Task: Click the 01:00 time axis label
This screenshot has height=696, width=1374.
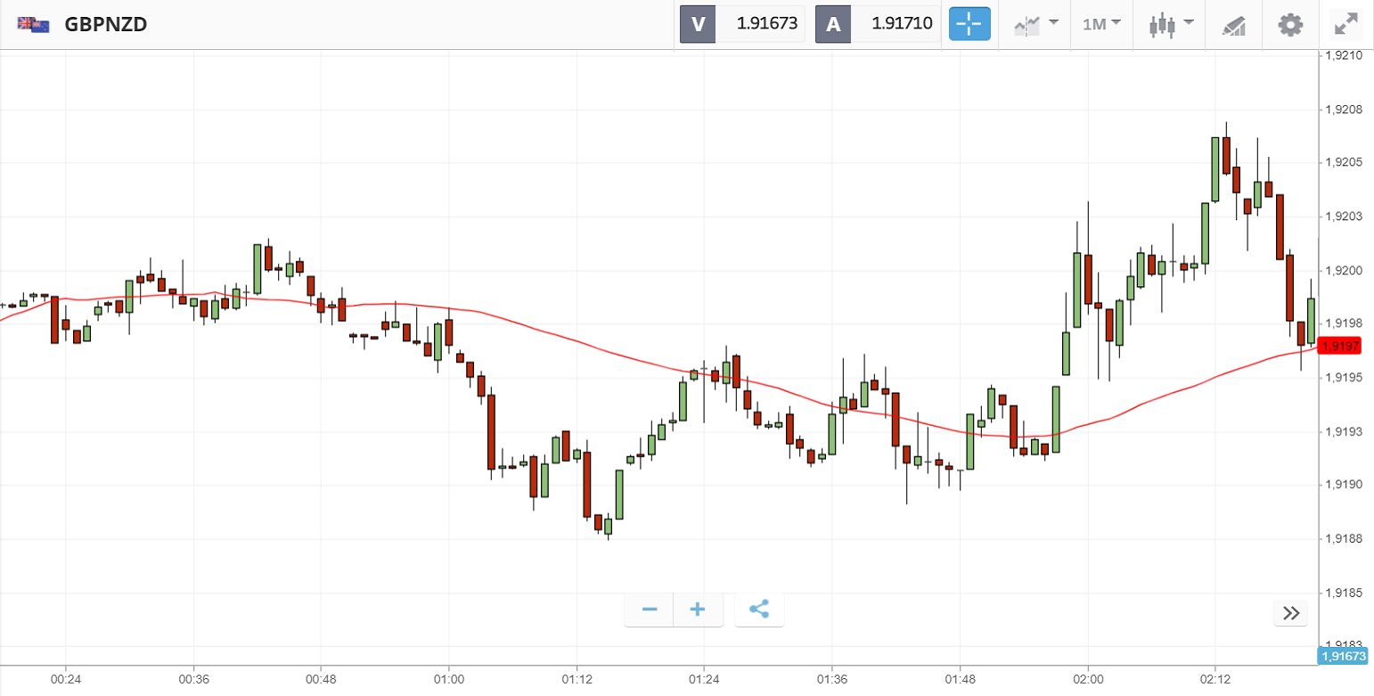Action: (448, 679)
